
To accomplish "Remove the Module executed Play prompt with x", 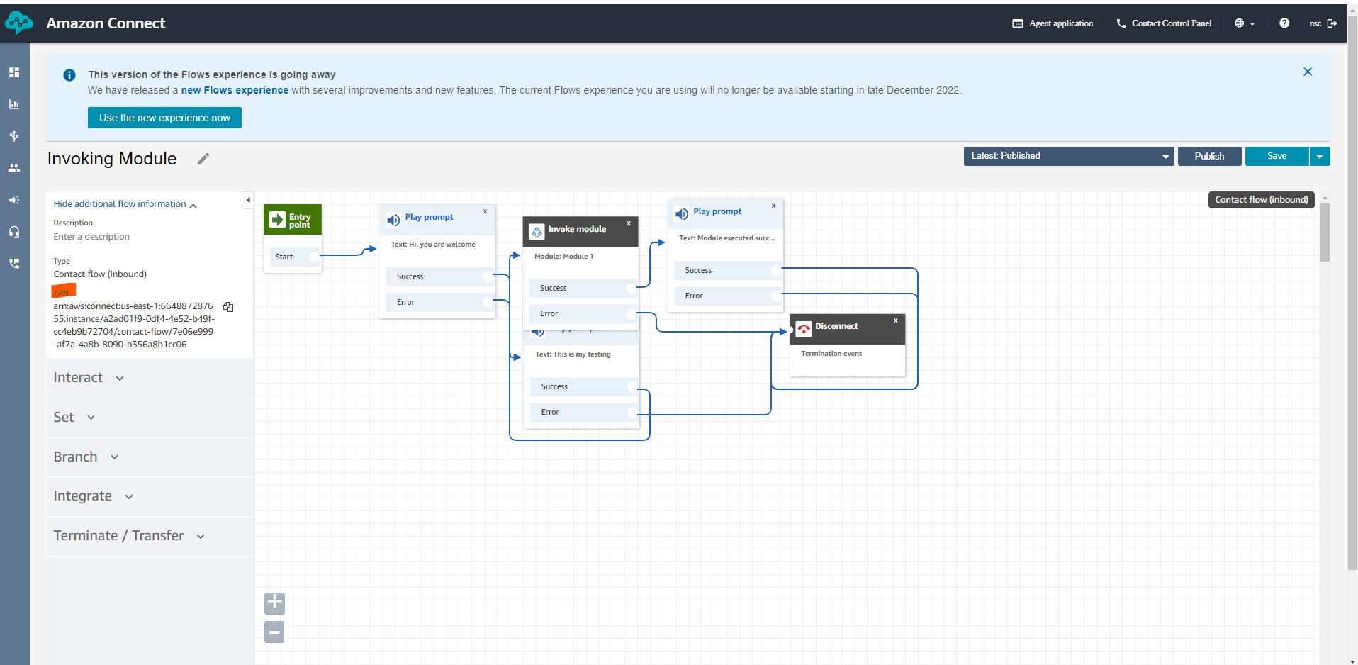I will click(774, 206).
